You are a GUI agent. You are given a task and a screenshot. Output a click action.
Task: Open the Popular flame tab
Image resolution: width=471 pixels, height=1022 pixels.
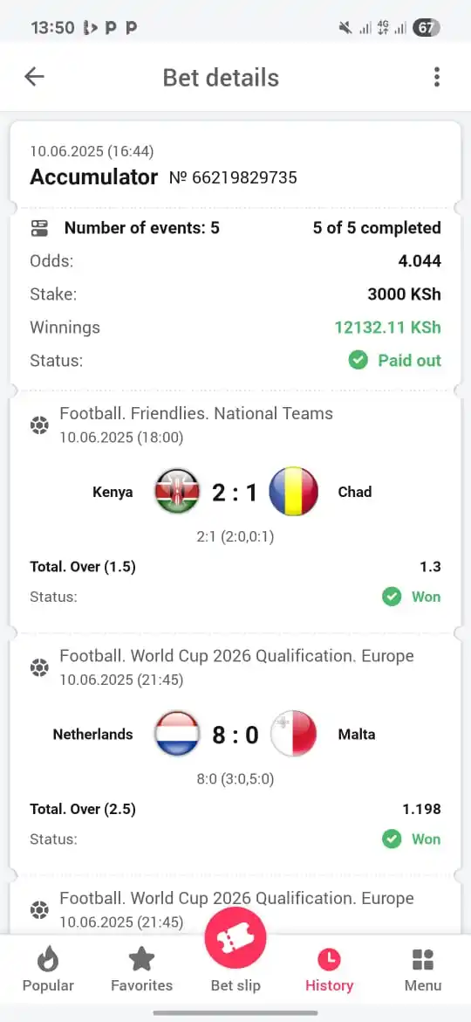click(x=48, y=970)
